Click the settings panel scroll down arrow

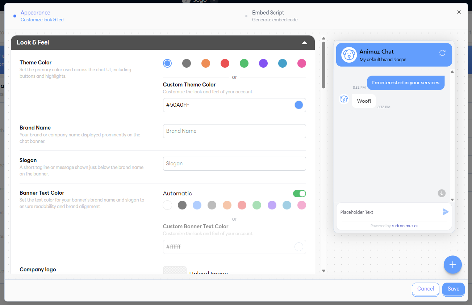(323, 271)
